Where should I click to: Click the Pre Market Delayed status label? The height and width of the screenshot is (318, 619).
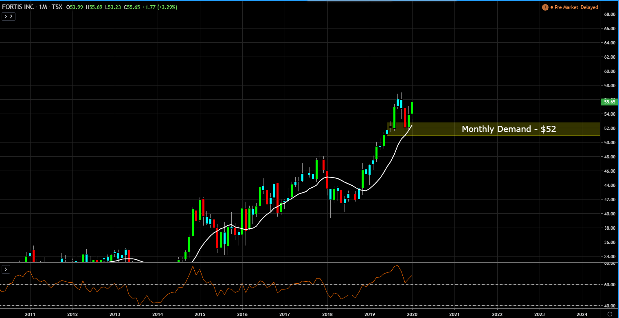click(577, 7)
